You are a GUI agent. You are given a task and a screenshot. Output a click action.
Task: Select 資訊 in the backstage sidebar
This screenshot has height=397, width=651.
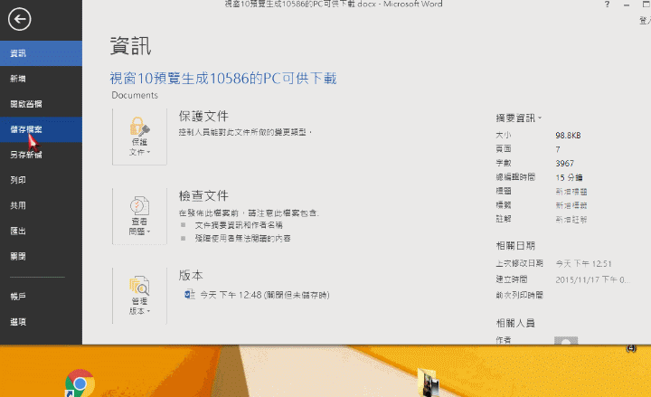[41, 53]
